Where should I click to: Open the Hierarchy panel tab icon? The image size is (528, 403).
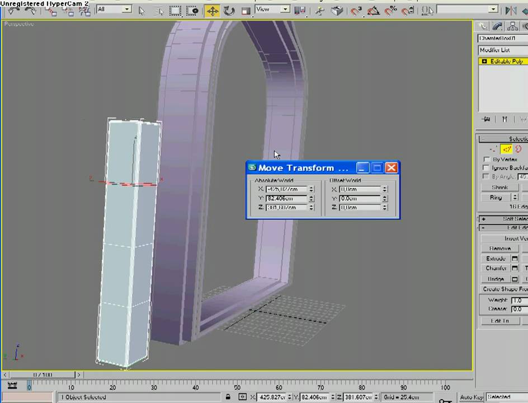pos(512,26)
